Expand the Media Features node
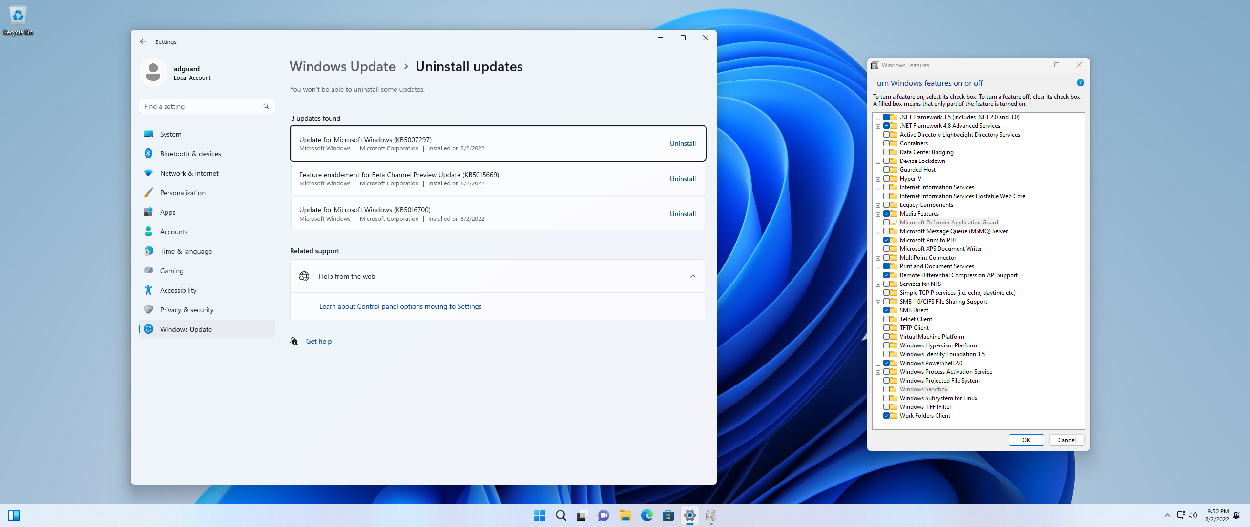Image resolution: width=1250 pixels, height=527 pixels. tap(878, 214)
